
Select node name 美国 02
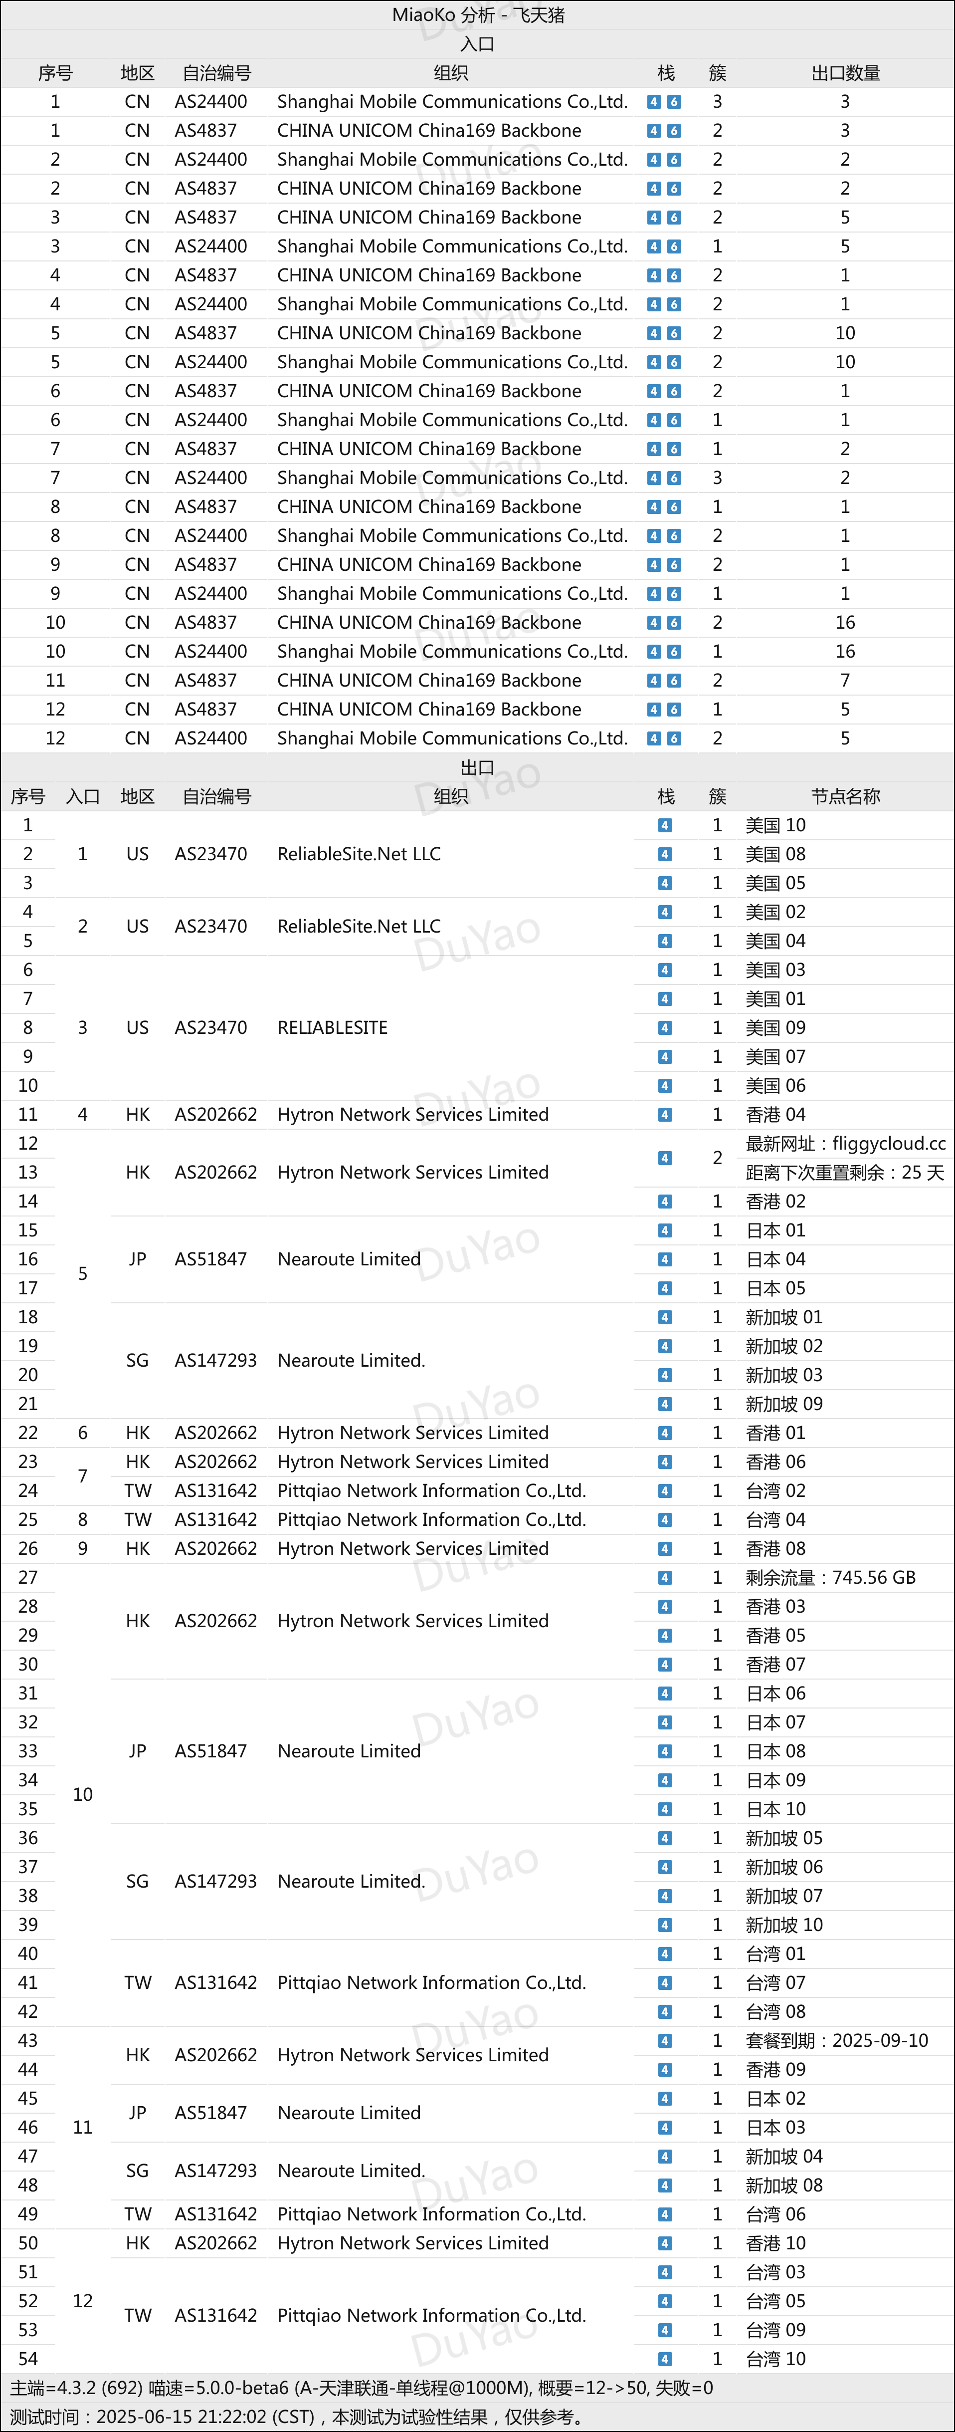[775, 912]
